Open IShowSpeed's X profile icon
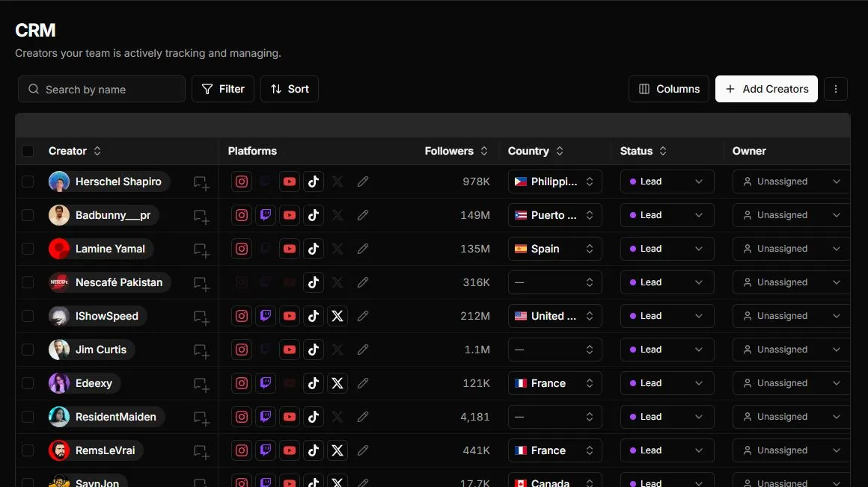The width and height of the screenshot is (868, 487). click(x=337, y=316)
